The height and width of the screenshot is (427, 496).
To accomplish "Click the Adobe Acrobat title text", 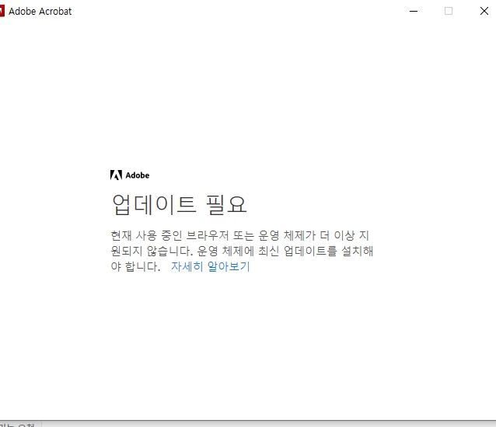I will click(40, 12).
